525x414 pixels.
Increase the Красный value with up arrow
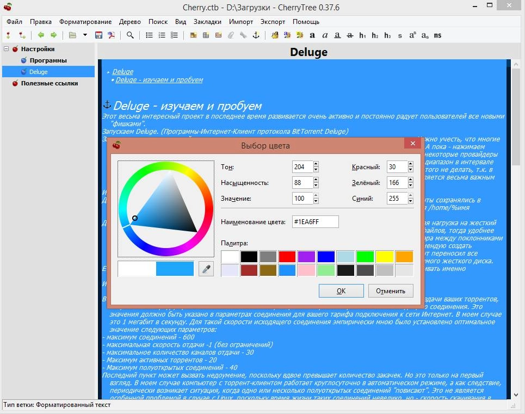point(411,164)
